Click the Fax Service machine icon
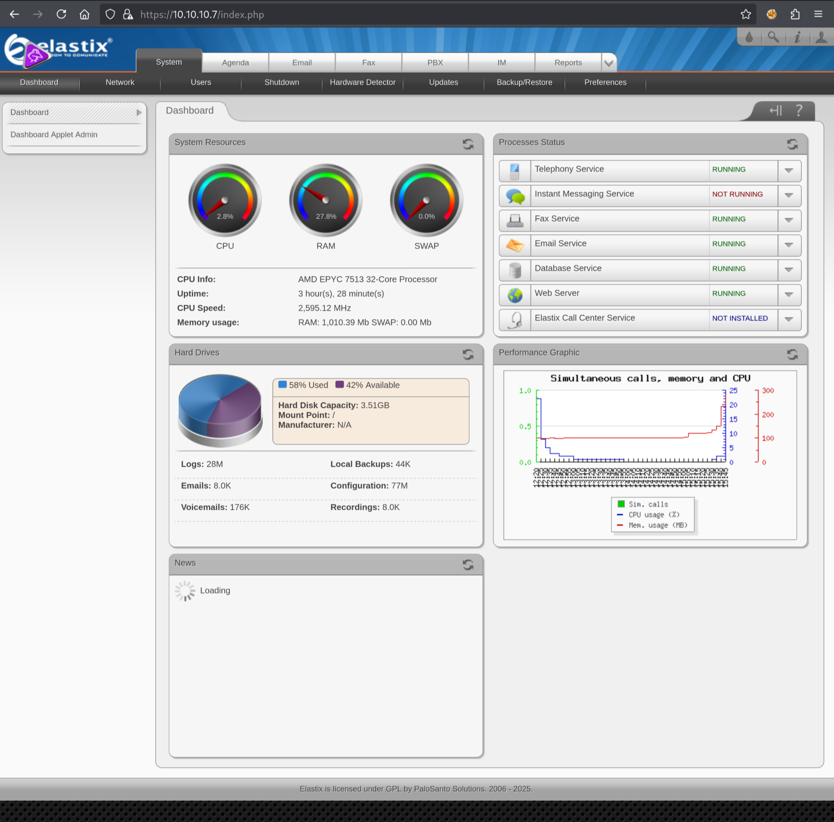 tap(515, 221)
